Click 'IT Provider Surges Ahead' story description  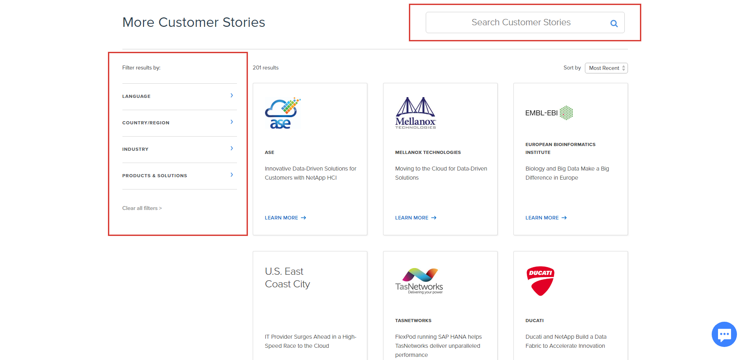click(x=310, y=341)
